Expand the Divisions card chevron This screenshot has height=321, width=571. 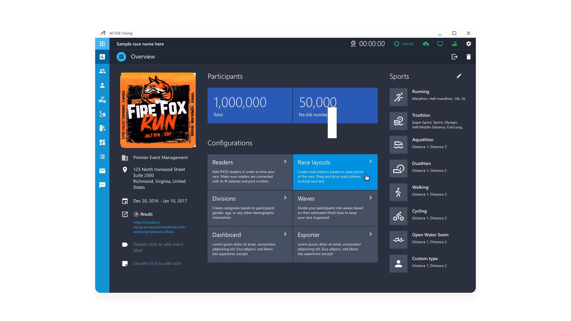point(285,198)
